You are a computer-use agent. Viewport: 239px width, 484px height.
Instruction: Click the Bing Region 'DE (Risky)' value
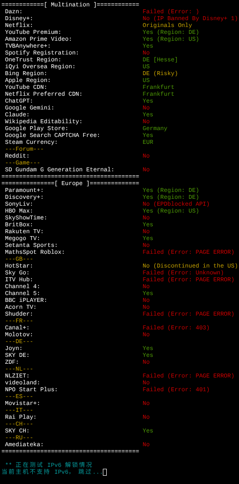click(160, 74)
